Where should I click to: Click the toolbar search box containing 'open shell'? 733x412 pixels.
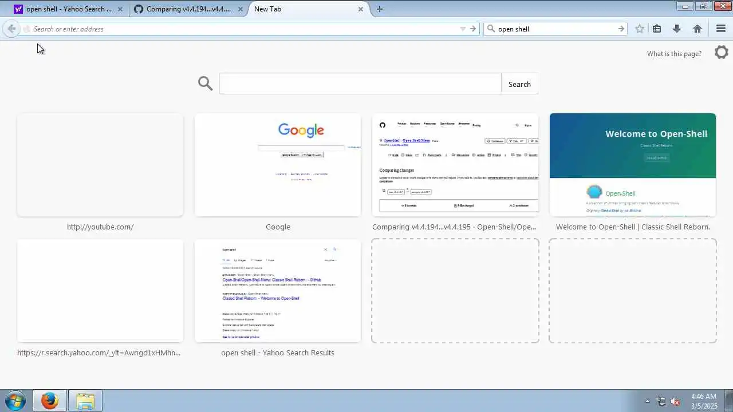coord(557,29)
